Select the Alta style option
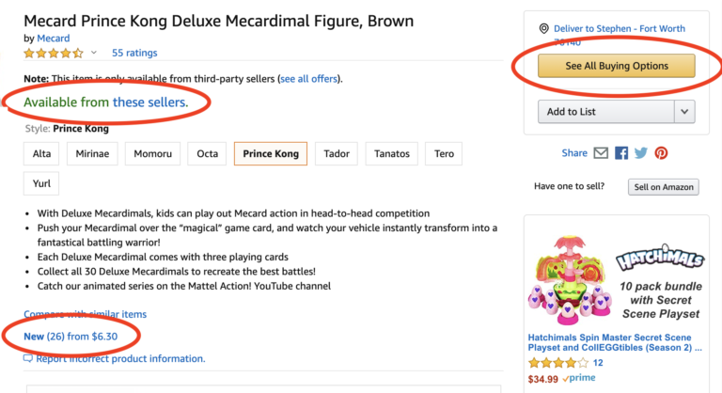 (42, 153)
